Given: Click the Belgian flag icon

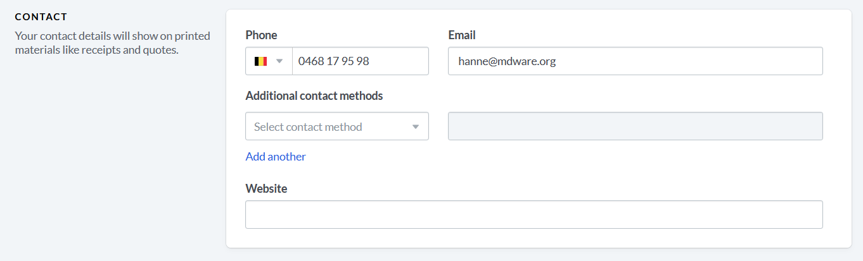Looking at the screenshot, I should [x=260, y=61].
